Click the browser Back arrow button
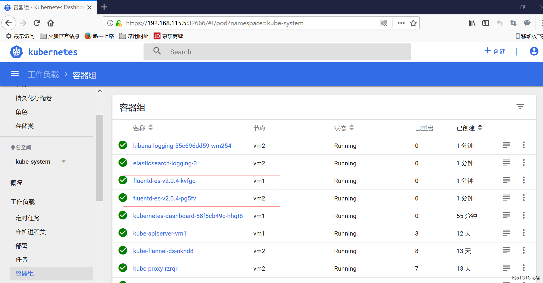This screenshot has width=543, height=283. (x=9, y=23)
